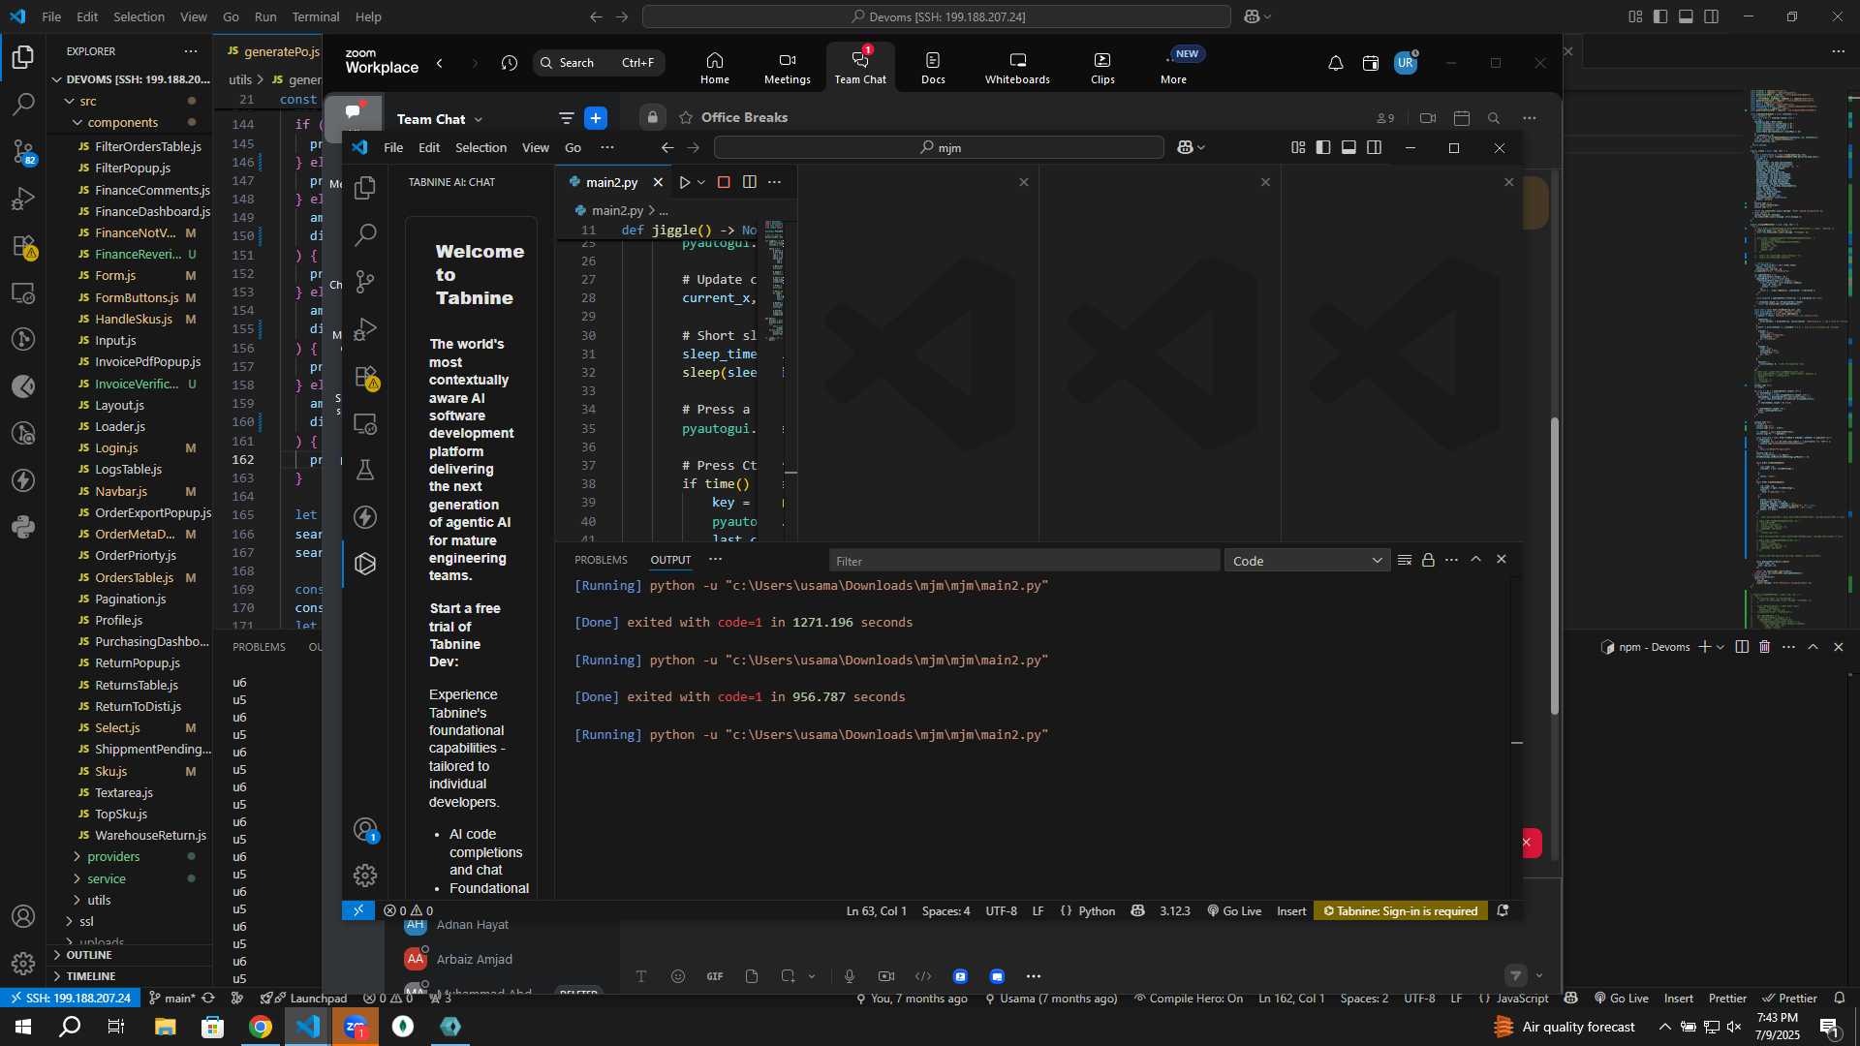Open Extensions view in outer VS Code activity bar
1860x1046 pixels.
(x=23, y=246)
